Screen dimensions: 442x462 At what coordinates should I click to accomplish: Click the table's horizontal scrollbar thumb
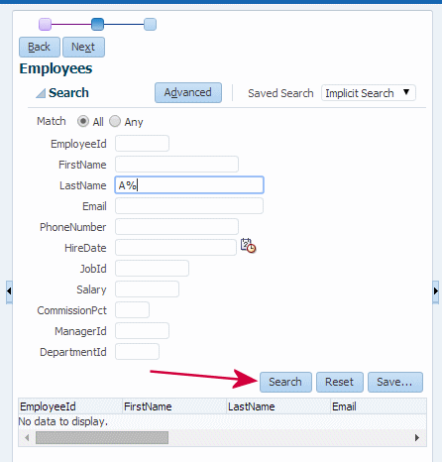[x=102, y=438]
